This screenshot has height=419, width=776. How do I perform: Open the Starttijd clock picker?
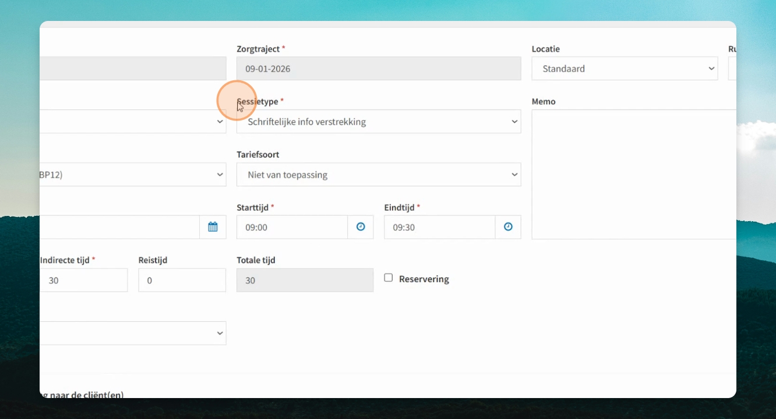(361, 227)
